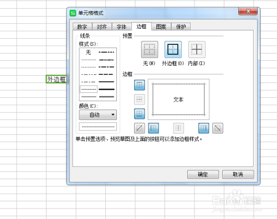Select the 边框 tab

pos(141,27)
